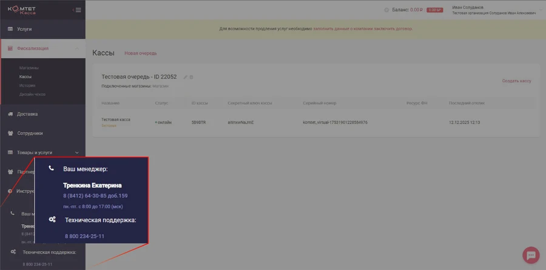Select История in the Фискализация submenu

coord(27,85)
